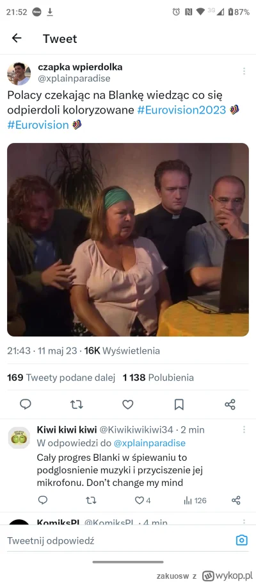Retweet the main tweet by czapka wpierdolka

click(x=77, y=404)
